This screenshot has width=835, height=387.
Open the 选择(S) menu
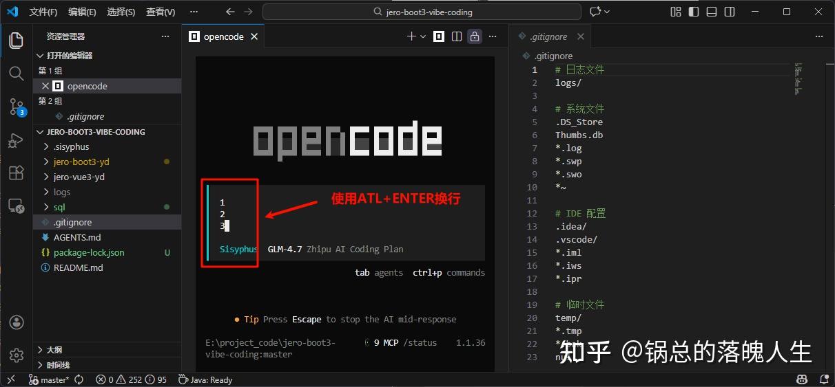[121, 12]
